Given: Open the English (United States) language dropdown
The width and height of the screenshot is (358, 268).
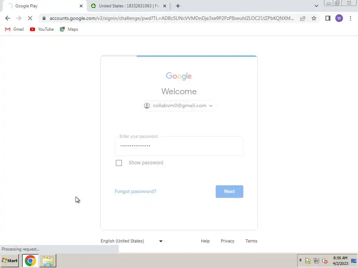Looking at the screenshot, I should point(132,241).
